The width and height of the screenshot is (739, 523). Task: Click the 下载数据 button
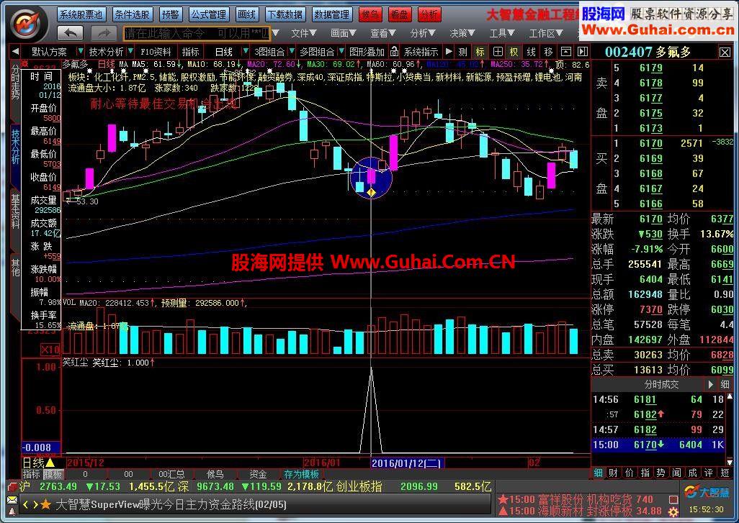coord(285,14)
